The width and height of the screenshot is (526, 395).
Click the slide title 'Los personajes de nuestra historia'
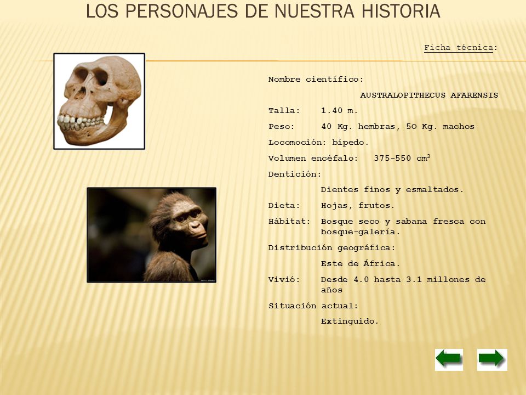pos(263,11)
